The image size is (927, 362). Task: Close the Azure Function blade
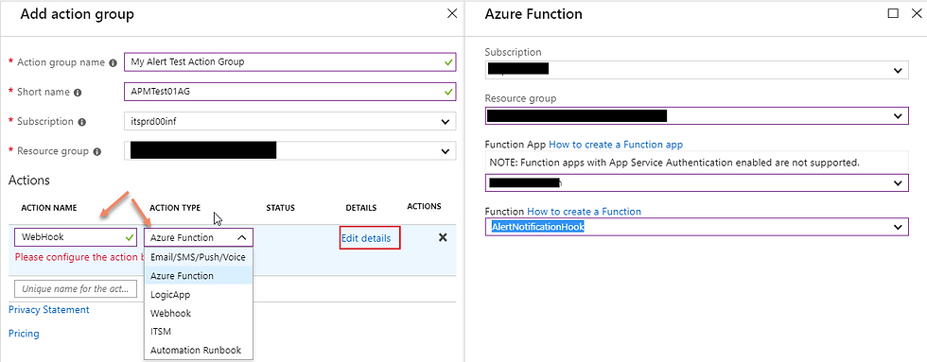(x=916, y=13)
